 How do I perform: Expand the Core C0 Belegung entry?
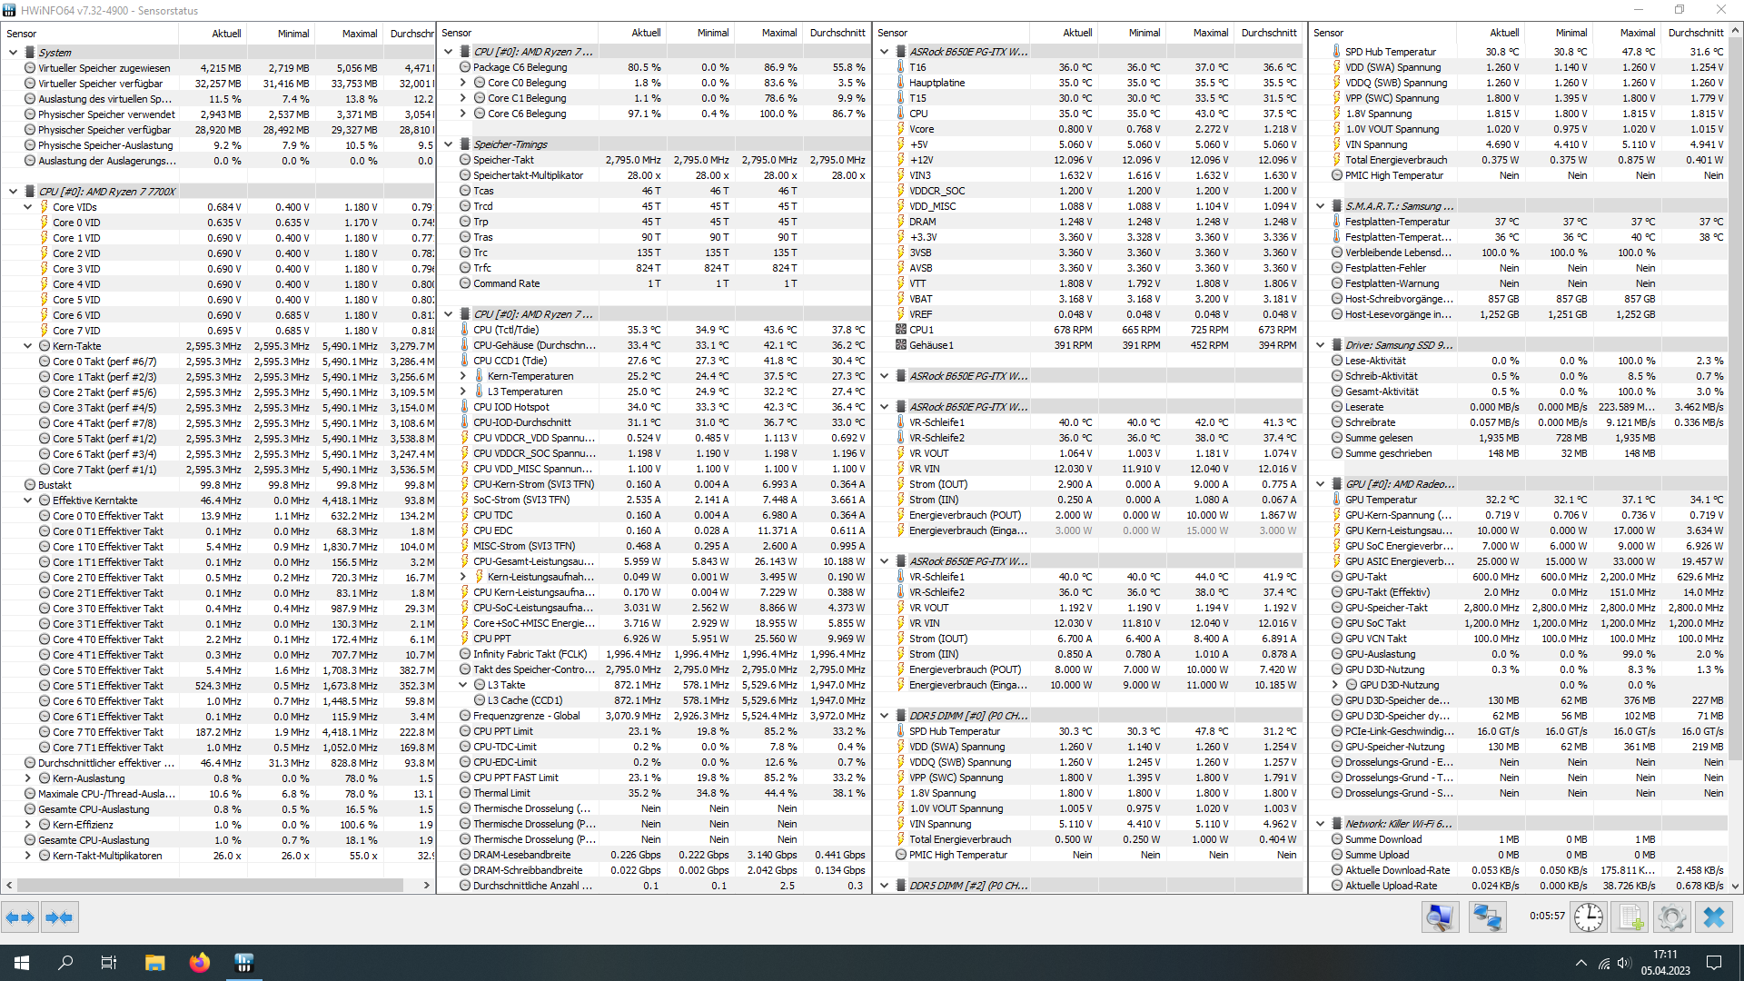pos(463,83)
